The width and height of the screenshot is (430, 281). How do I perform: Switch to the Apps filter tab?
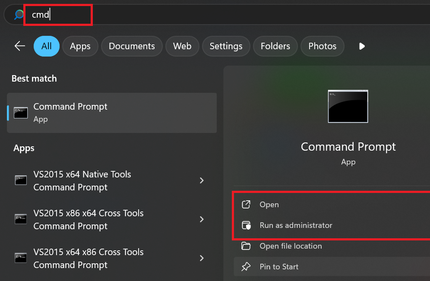point(80,46)
